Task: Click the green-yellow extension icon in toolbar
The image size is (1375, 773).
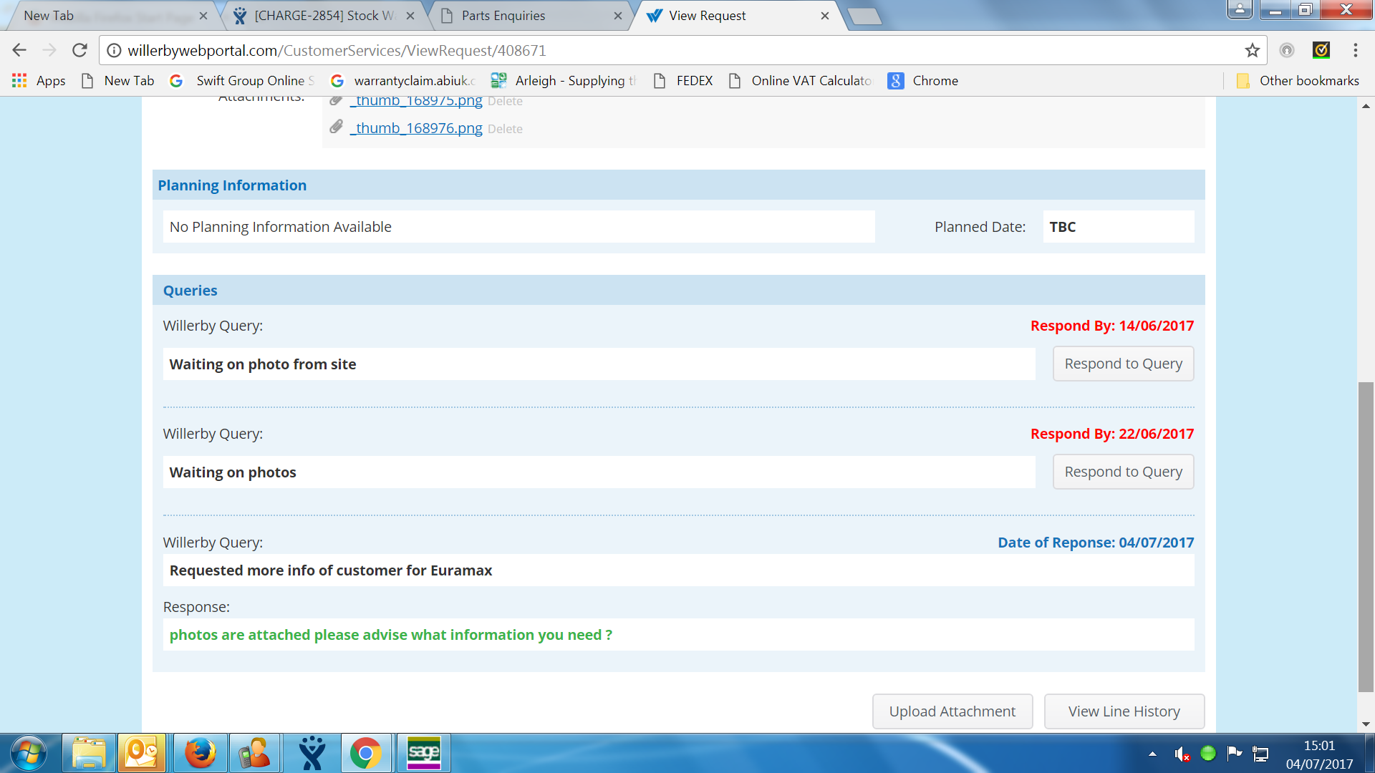Action: tap(1321, 50)
